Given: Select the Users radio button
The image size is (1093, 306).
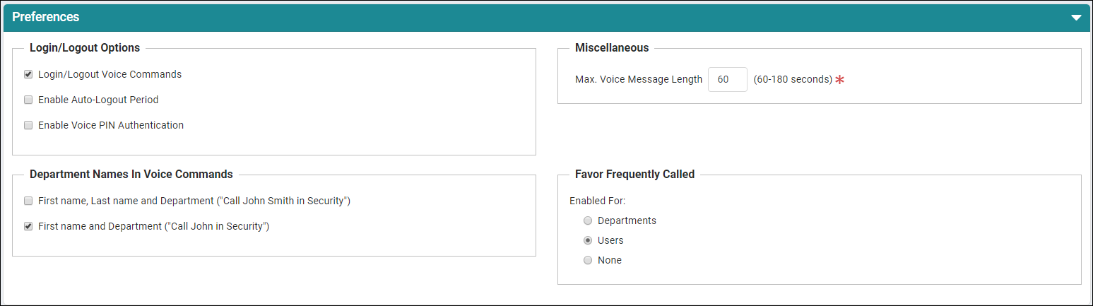Looking at the screenshot, I should click(588, 240).
